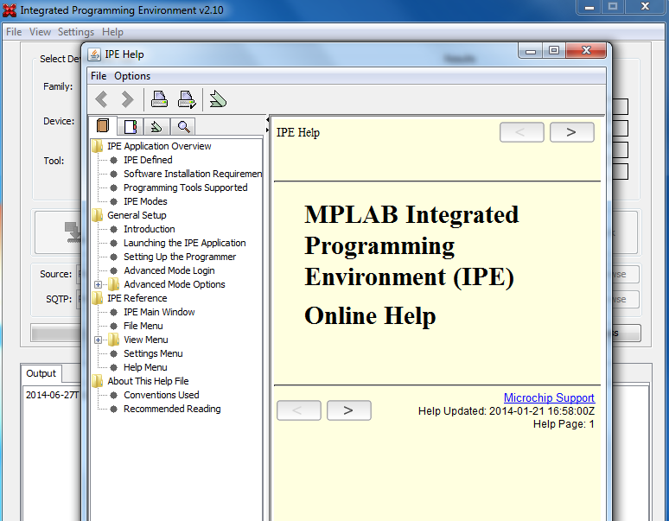The image size is (669, 521).
Task: Click the IPE Reference folder icon
Action: pos(98,298)
